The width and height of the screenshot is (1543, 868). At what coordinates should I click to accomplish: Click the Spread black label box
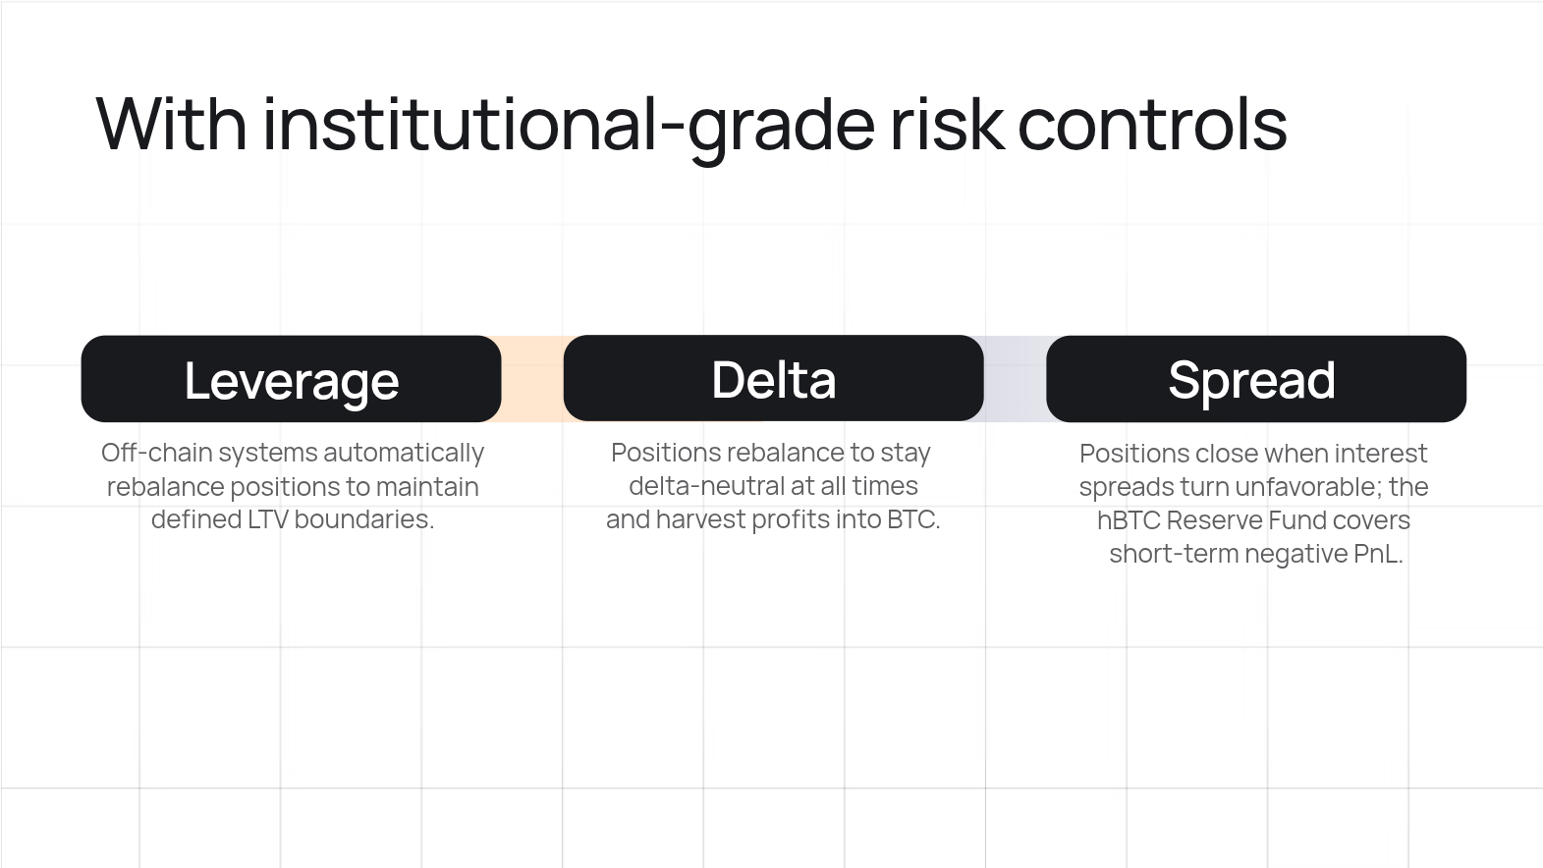coord(1255,379)
